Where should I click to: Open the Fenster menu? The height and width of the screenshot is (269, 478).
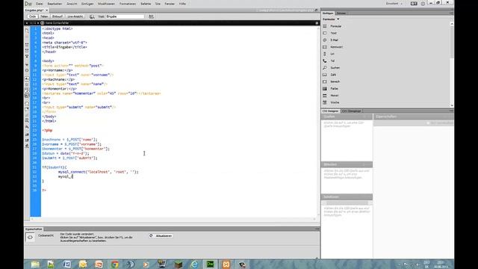[x=170, y=4]
